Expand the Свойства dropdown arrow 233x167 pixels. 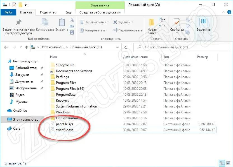coord(177,33)
